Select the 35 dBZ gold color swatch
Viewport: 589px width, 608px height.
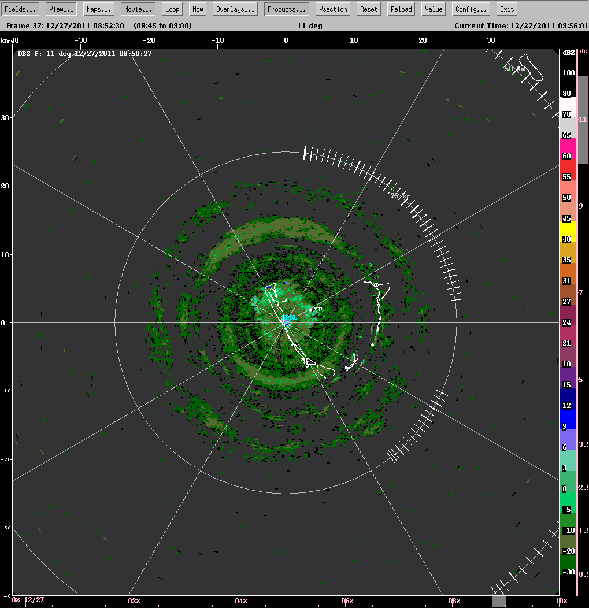(568, 253)
